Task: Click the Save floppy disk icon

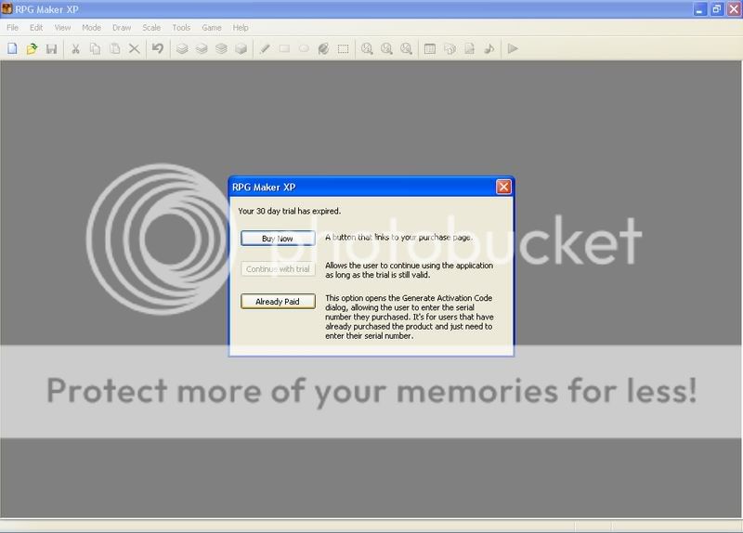Action: pyautogui.click(x=51, y=48)
